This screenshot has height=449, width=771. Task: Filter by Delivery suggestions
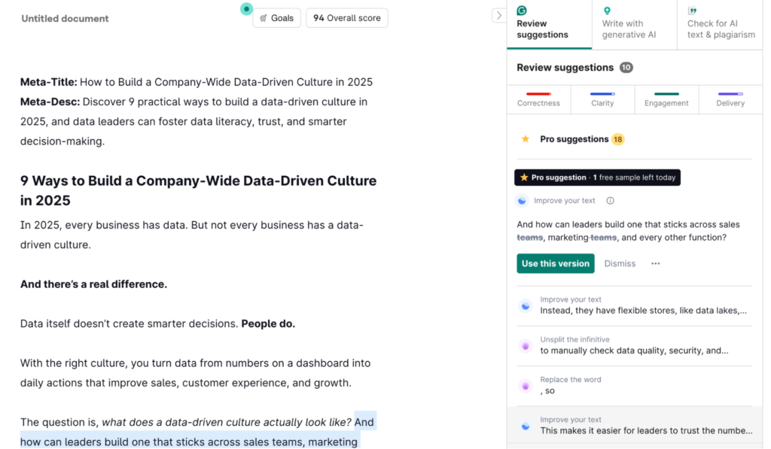pyautogui.click(x=730, y=99)
